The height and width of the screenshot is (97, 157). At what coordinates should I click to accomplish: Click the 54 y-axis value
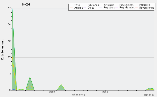(x=9, y=25)
